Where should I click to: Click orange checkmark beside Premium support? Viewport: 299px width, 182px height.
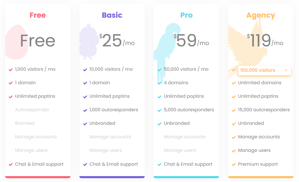click(x=233, y=164)
